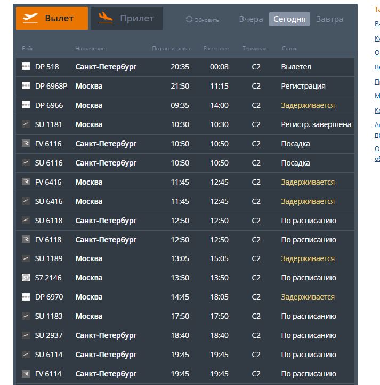Image resolution: width=380 pixels, height=385 pixels.
Task: Click the По расписанию column header
Action: 171,49
